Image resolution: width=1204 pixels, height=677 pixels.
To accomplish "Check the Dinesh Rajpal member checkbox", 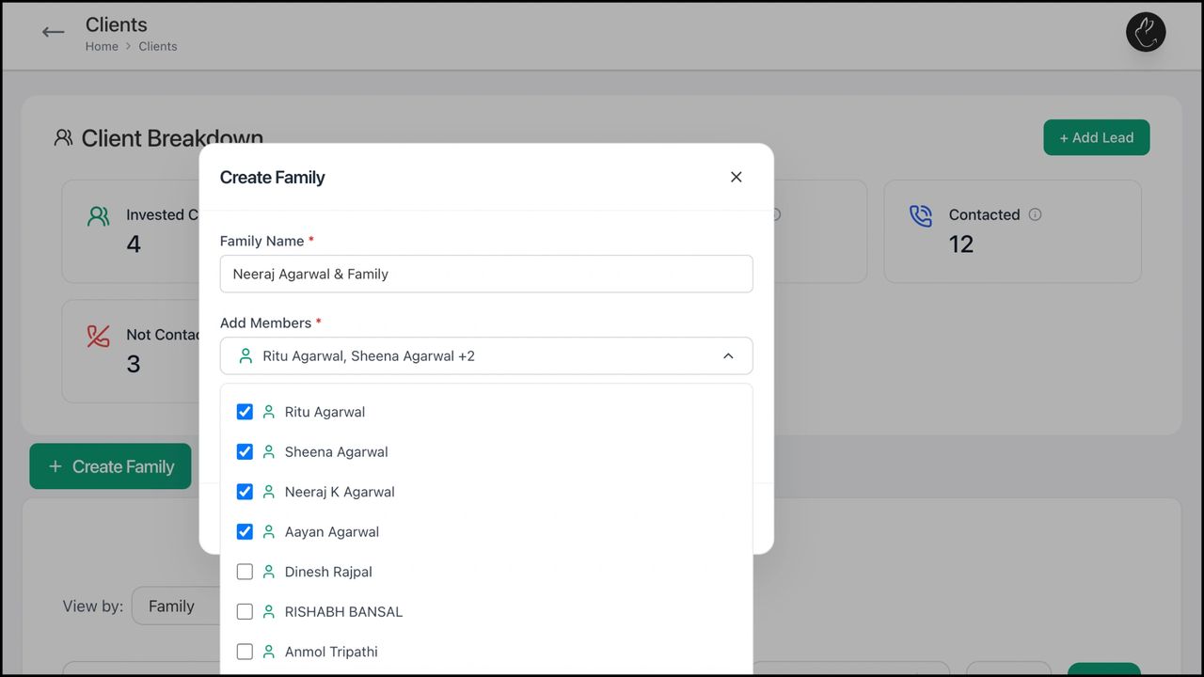I will pos(245,571).
